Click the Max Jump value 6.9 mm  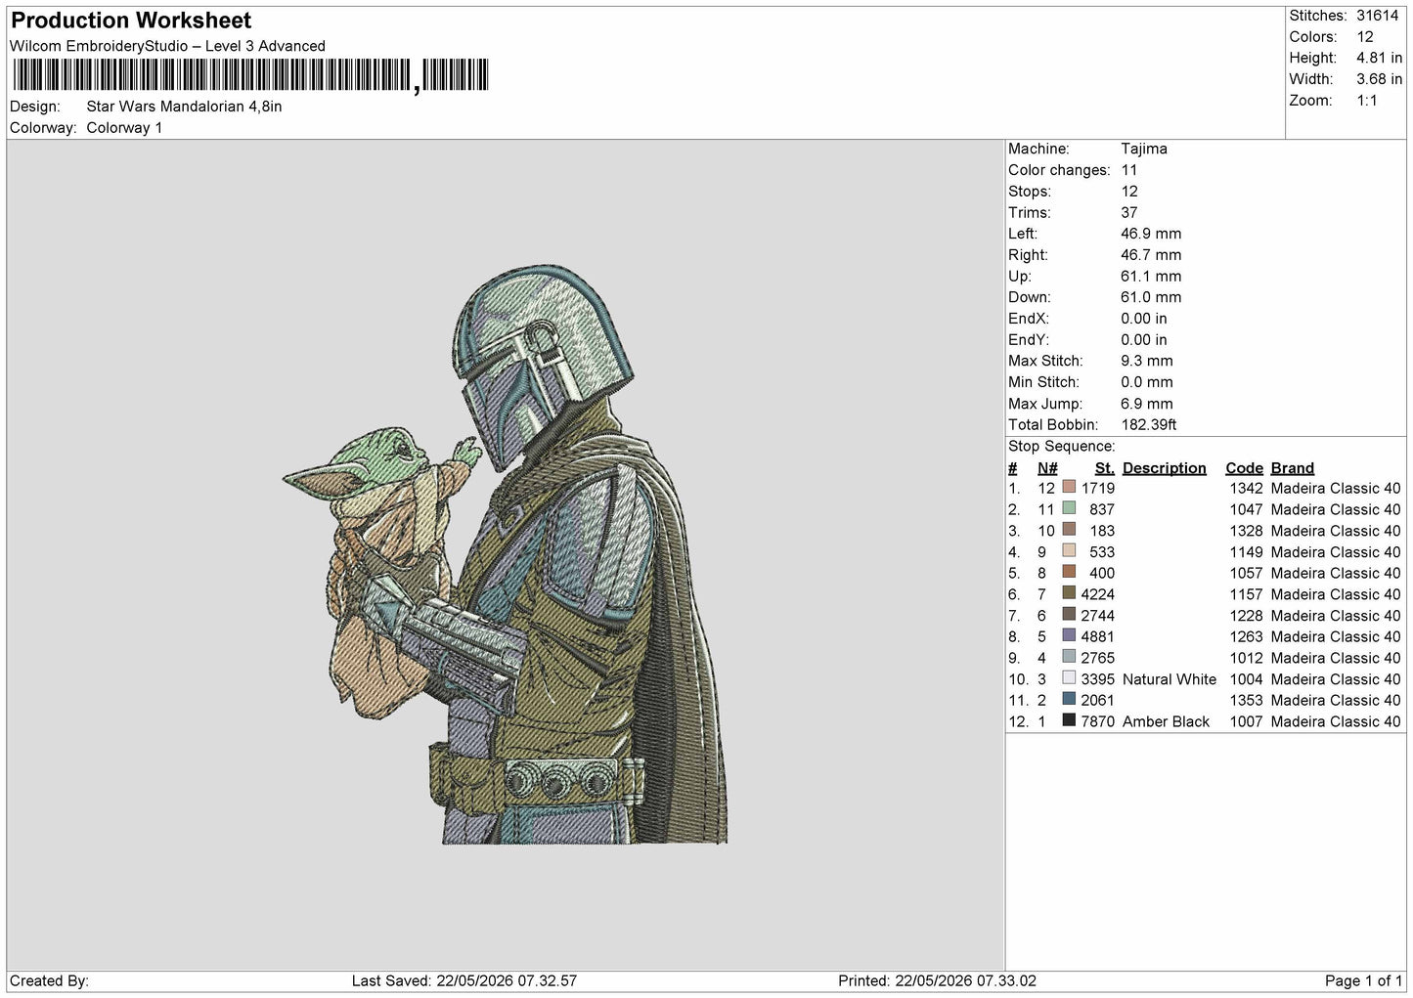point(1146,404)
